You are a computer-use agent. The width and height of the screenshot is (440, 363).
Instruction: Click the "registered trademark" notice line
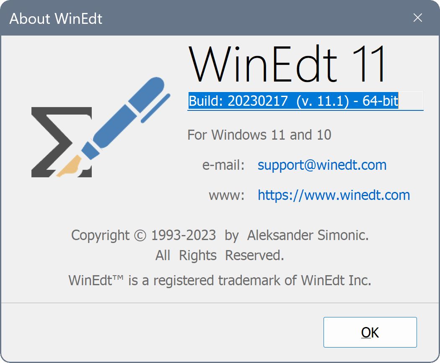coord(220,280)
